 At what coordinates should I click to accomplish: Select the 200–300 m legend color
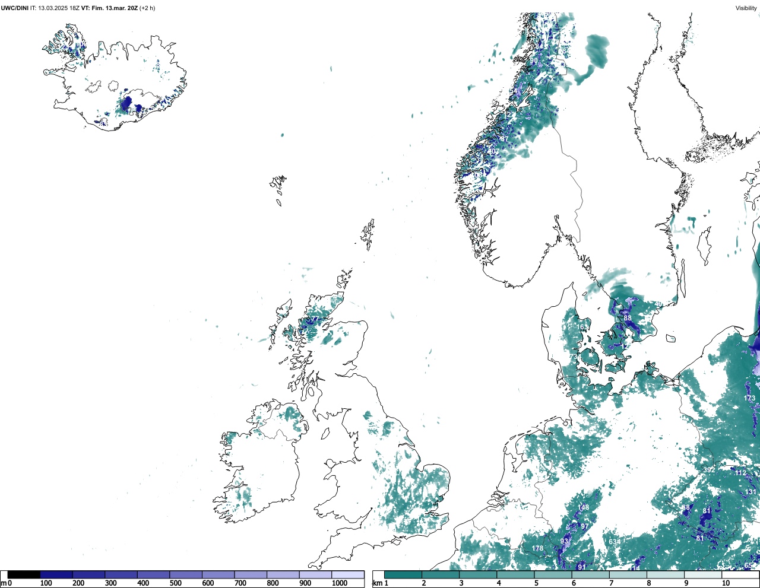pos(89,575)
